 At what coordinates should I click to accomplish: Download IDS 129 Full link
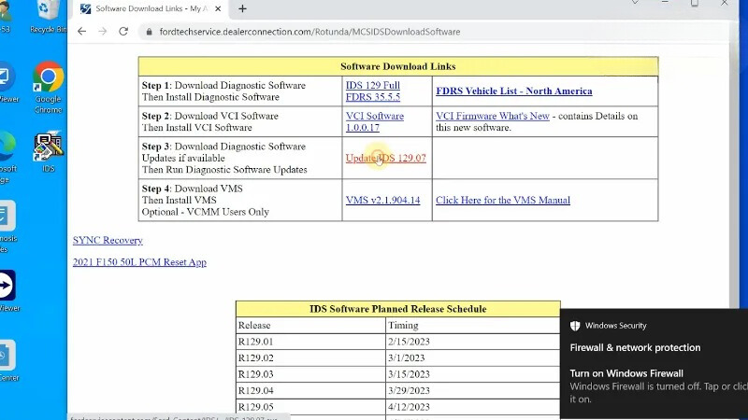372,85
